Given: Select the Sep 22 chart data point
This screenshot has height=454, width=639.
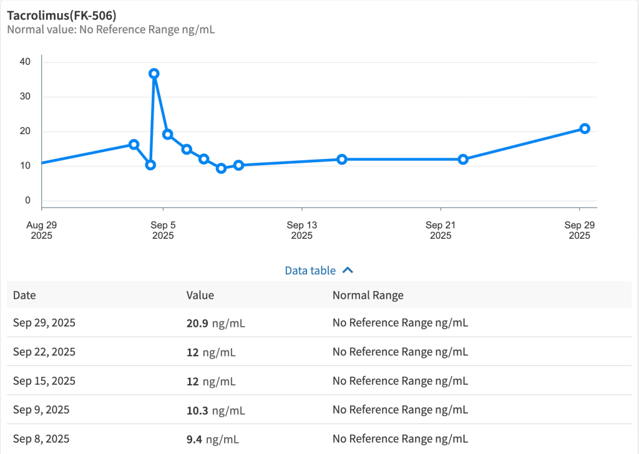Looking at the screenshot, I should [463, 159].
